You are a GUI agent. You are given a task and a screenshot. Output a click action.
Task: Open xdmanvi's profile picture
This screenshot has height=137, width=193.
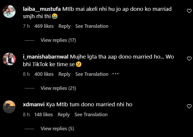click(x=9, y=107)
